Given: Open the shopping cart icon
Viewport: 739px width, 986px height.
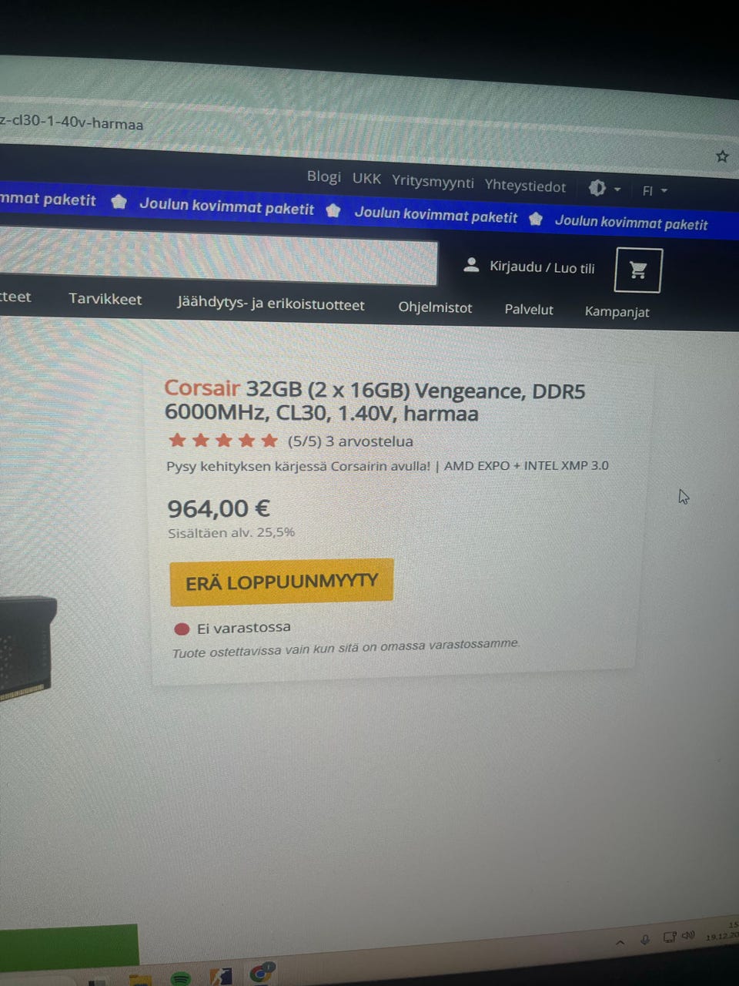Looking at the screenshot, I should click(638, 270).
